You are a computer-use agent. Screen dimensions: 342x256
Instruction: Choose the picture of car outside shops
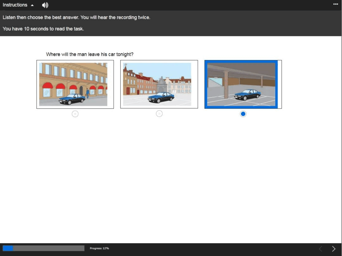[75, 84]
